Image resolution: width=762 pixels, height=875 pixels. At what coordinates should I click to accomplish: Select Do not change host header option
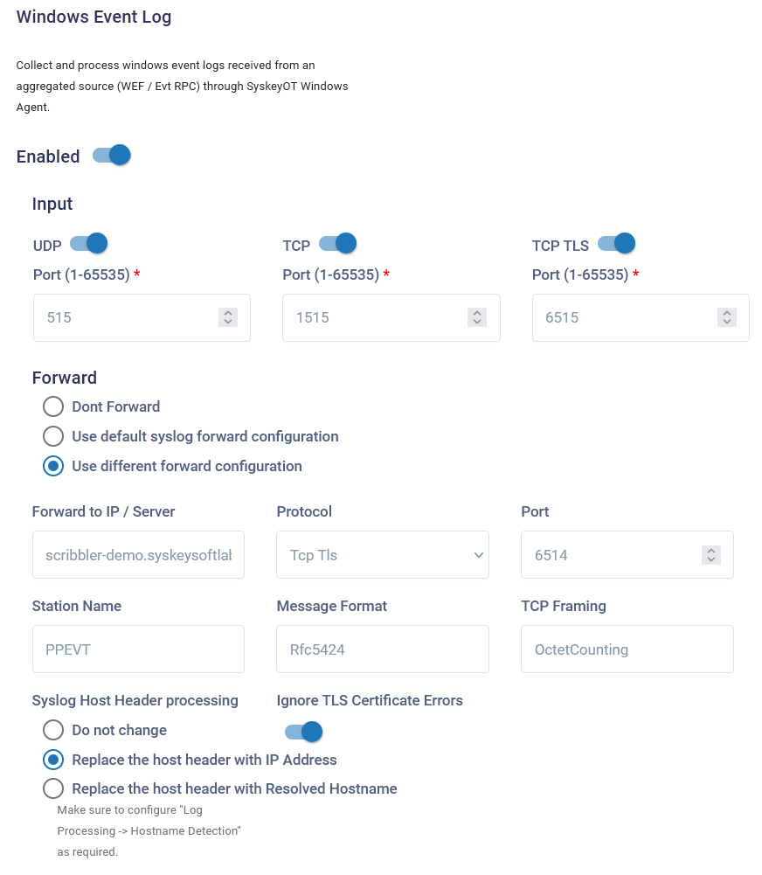tap(53, 730)
